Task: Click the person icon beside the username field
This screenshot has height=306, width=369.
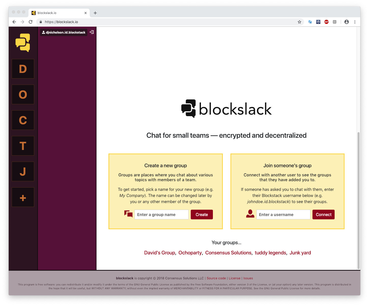Action: (250, 214)
